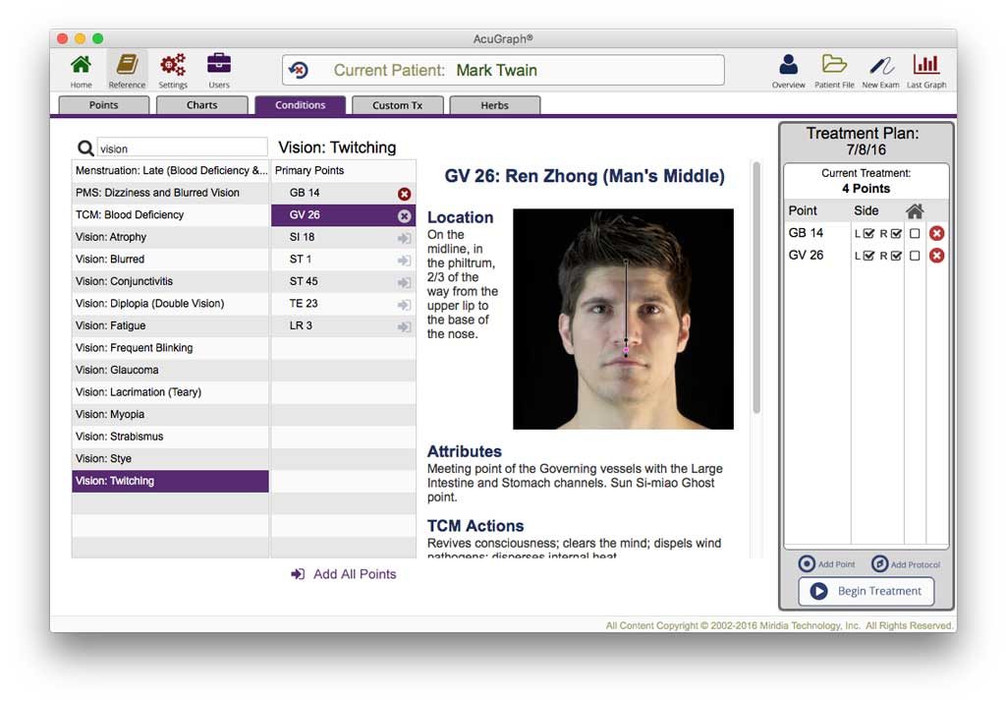
Task: Select Vision: Myopia condition
Action: [170, 414]
